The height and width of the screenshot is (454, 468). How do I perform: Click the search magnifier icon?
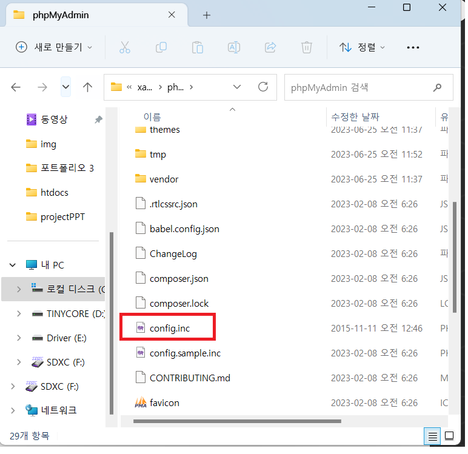[437, 87]
